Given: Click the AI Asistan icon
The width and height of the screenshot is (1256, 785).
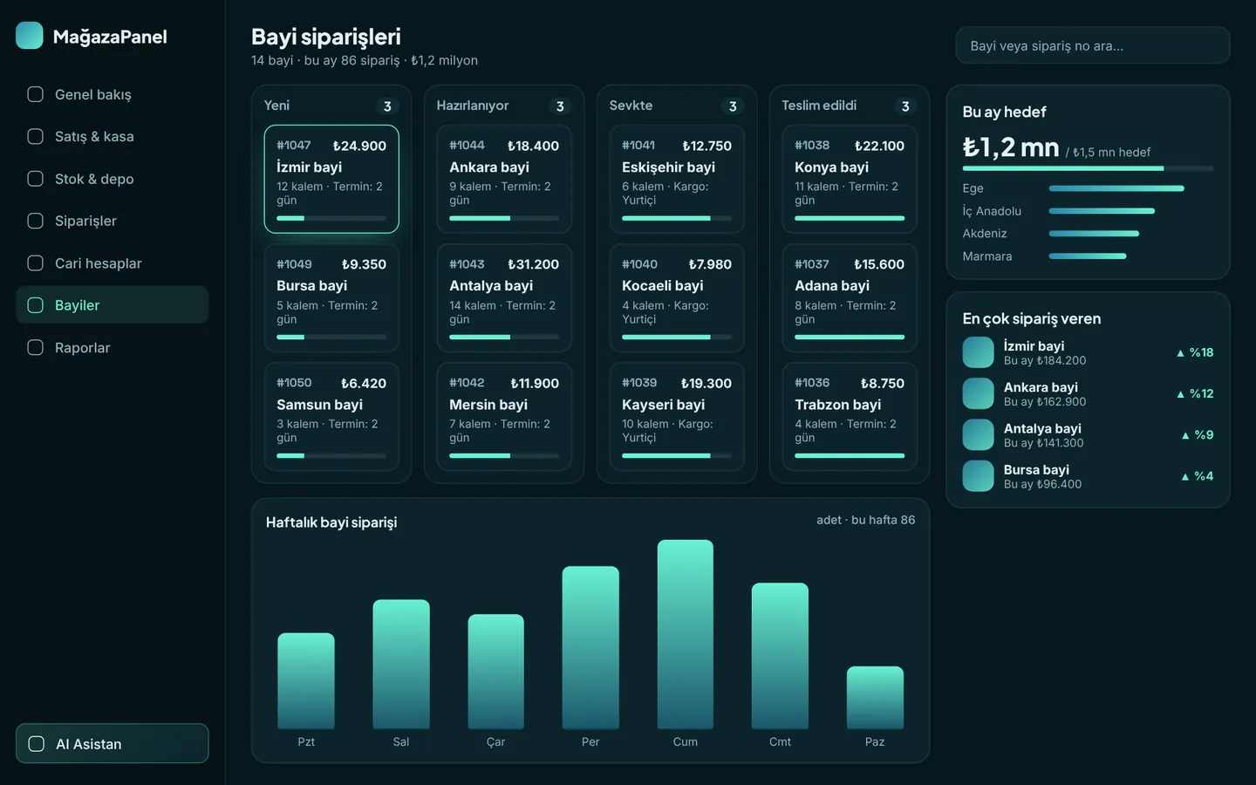Looking at the screenshot, I should [x=37, y=744].
